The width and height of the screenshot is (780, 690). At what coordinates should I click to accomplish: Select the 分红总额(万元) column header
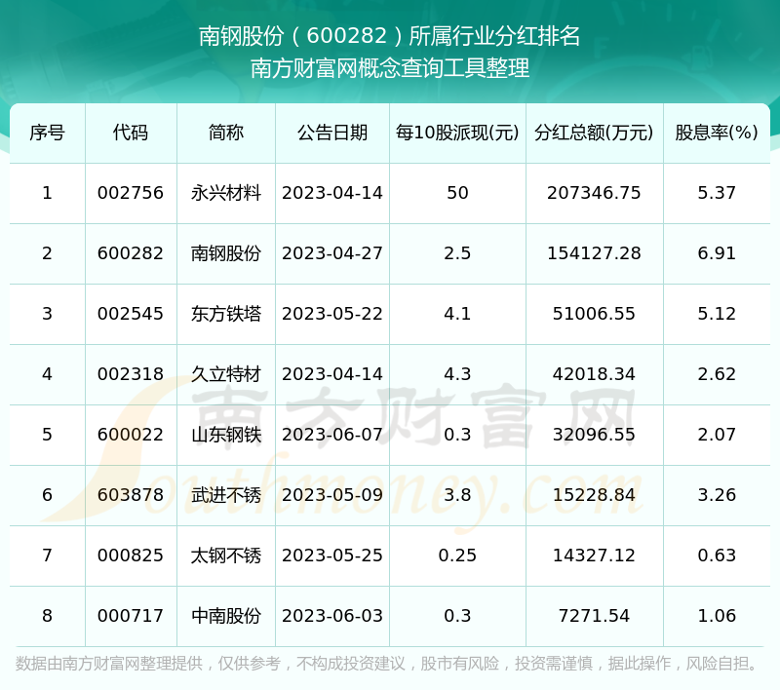click(594, 133)
